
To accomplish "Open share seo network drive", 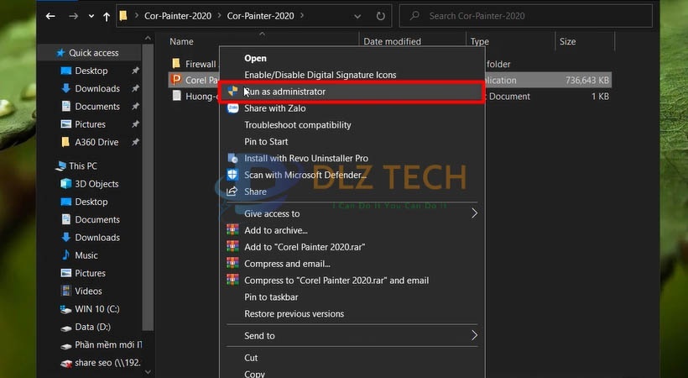I will 107,363.
